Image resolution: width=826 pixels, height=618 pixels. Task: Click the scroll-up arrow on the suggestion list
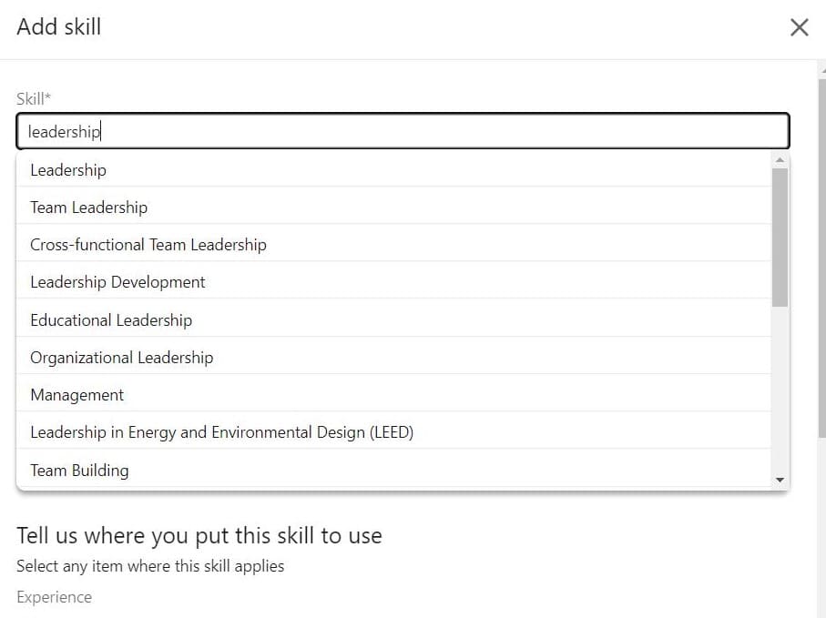[x=780, y=160]
